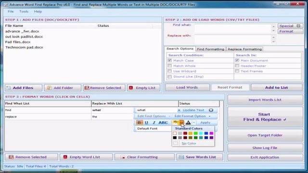This screenshot has width=308, height=173.
Task: Click the orange highlight color dropdown arrow
Action: pos(182,123)
